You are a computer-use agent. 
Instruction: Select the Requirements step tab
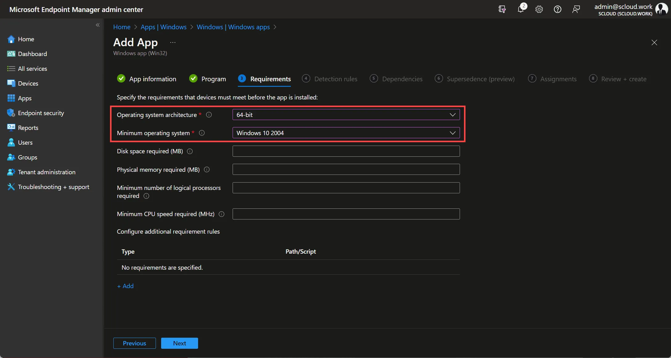point(265,79)
